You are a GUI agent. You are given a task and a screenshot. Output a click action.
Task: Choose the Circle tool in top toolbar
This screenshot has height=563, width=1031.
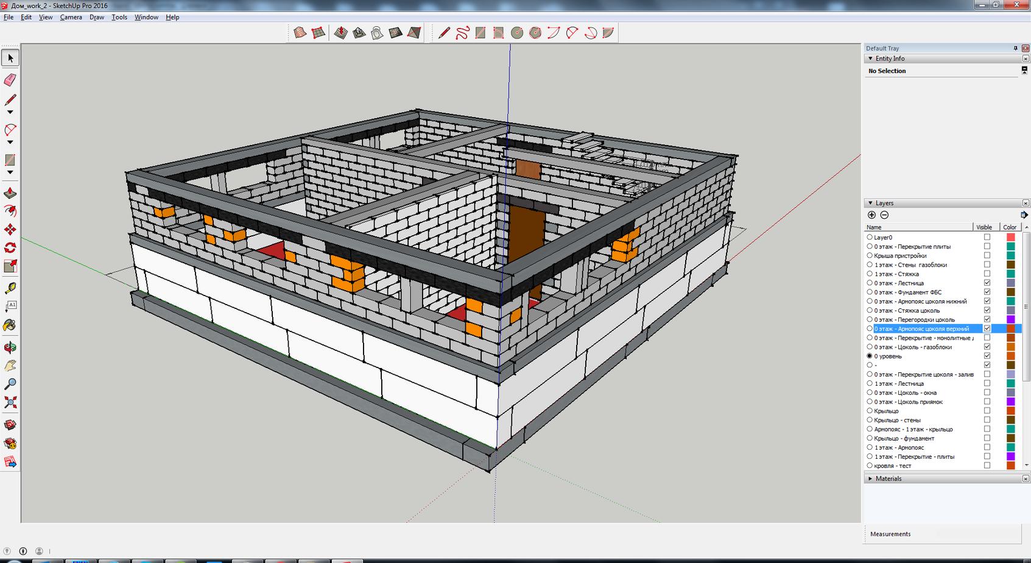(x=517, y=33)
